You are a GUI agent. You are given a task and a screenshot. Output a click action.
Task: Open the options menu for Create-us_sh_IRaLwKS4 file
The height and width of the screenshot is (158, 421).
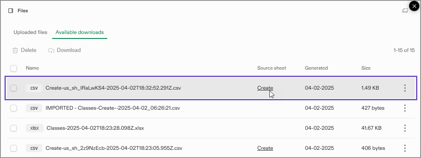[x=405, y=88]
